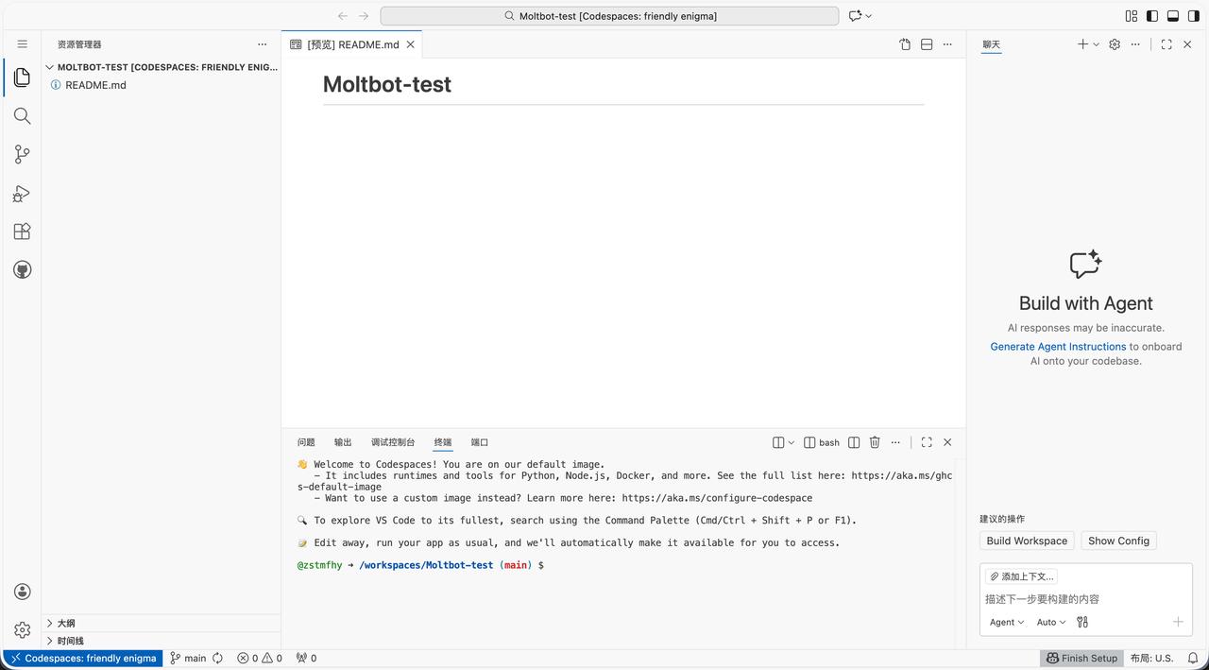Kill the terminal with the trash icon
1209x670 pixels.
874,442
